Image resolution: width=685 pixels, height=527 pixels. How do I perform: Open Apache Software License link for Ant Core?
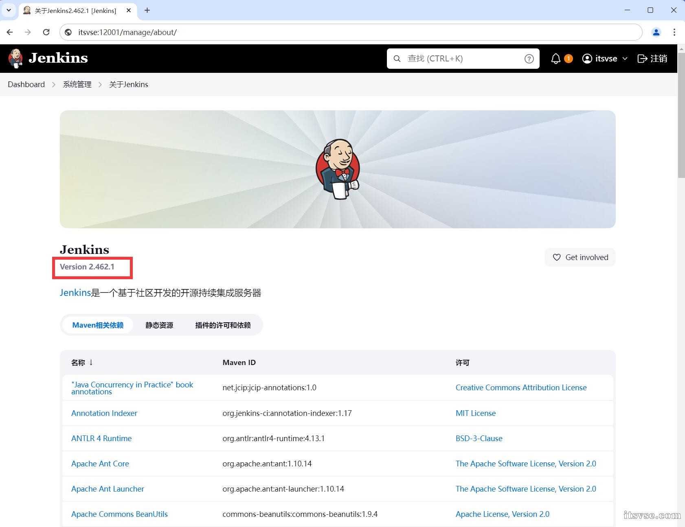click(x=526, y=464)
